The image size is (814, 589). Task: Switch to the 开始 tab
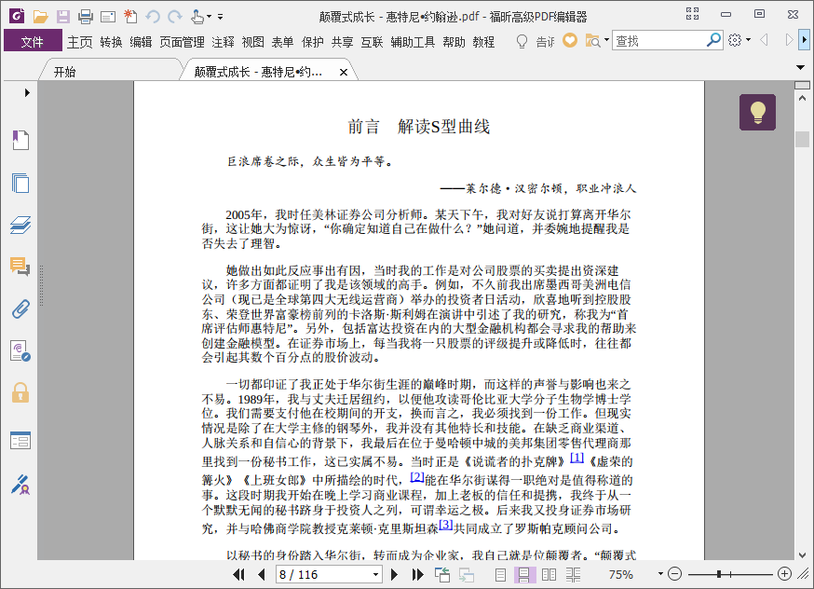(65, 72)
